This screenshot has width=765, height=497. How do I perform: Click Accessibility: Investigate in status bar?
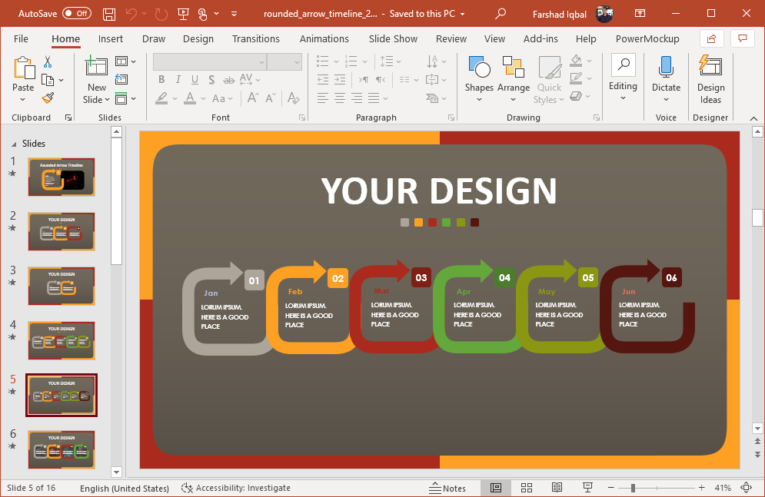coord(236,488)
